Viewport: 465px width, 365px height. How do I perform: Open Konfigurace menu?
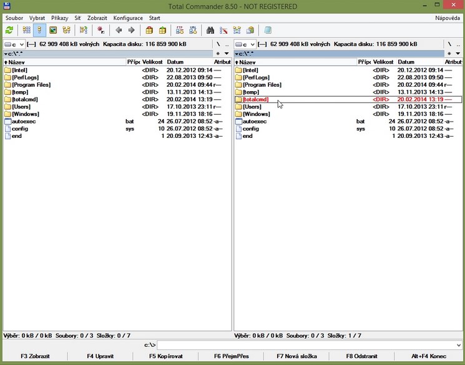(128, 18)
